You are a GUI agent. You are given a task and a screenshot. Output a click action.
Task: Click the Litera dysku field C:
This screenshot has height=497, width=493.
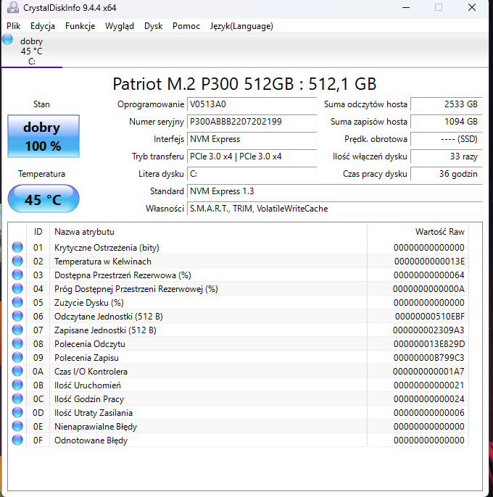click(x=252, y=174)
